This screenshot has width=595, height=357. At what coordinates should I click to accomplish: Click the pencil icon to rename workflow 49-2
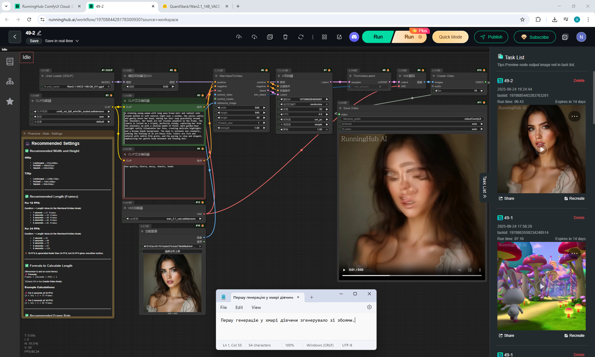39,33
